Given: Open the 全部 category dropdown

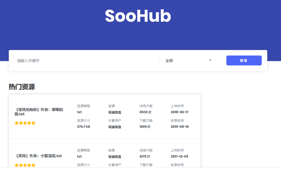Looking at the screenshot, I should click(188, 61).
